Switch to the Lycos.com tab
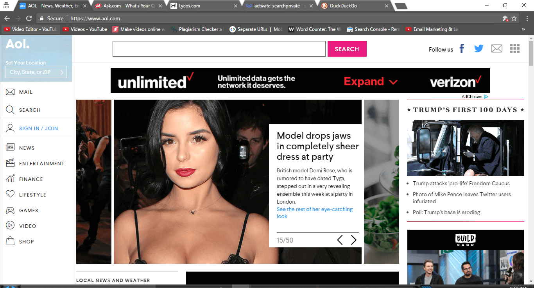 [x=204, y=6]
